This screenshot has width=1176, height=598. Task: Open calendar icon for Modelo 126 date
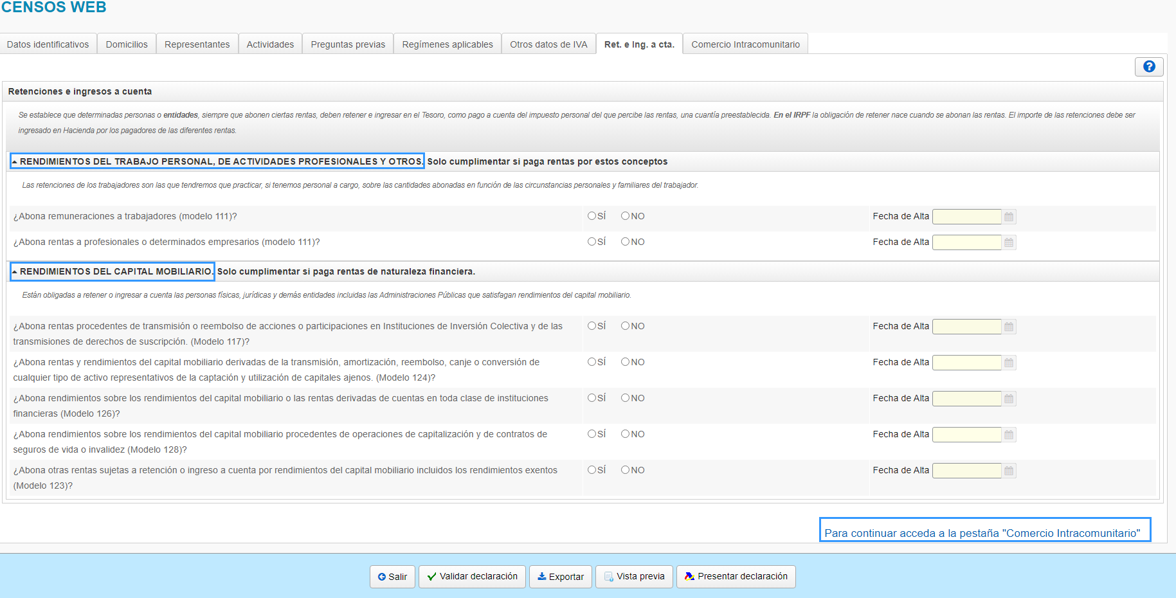pyautogui.click(x=1009, y=399)
